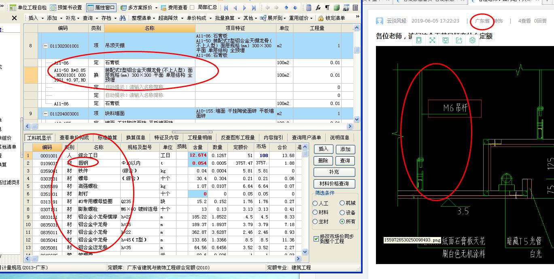
Task: Click the save image icon above the picture
Action: 446,40
